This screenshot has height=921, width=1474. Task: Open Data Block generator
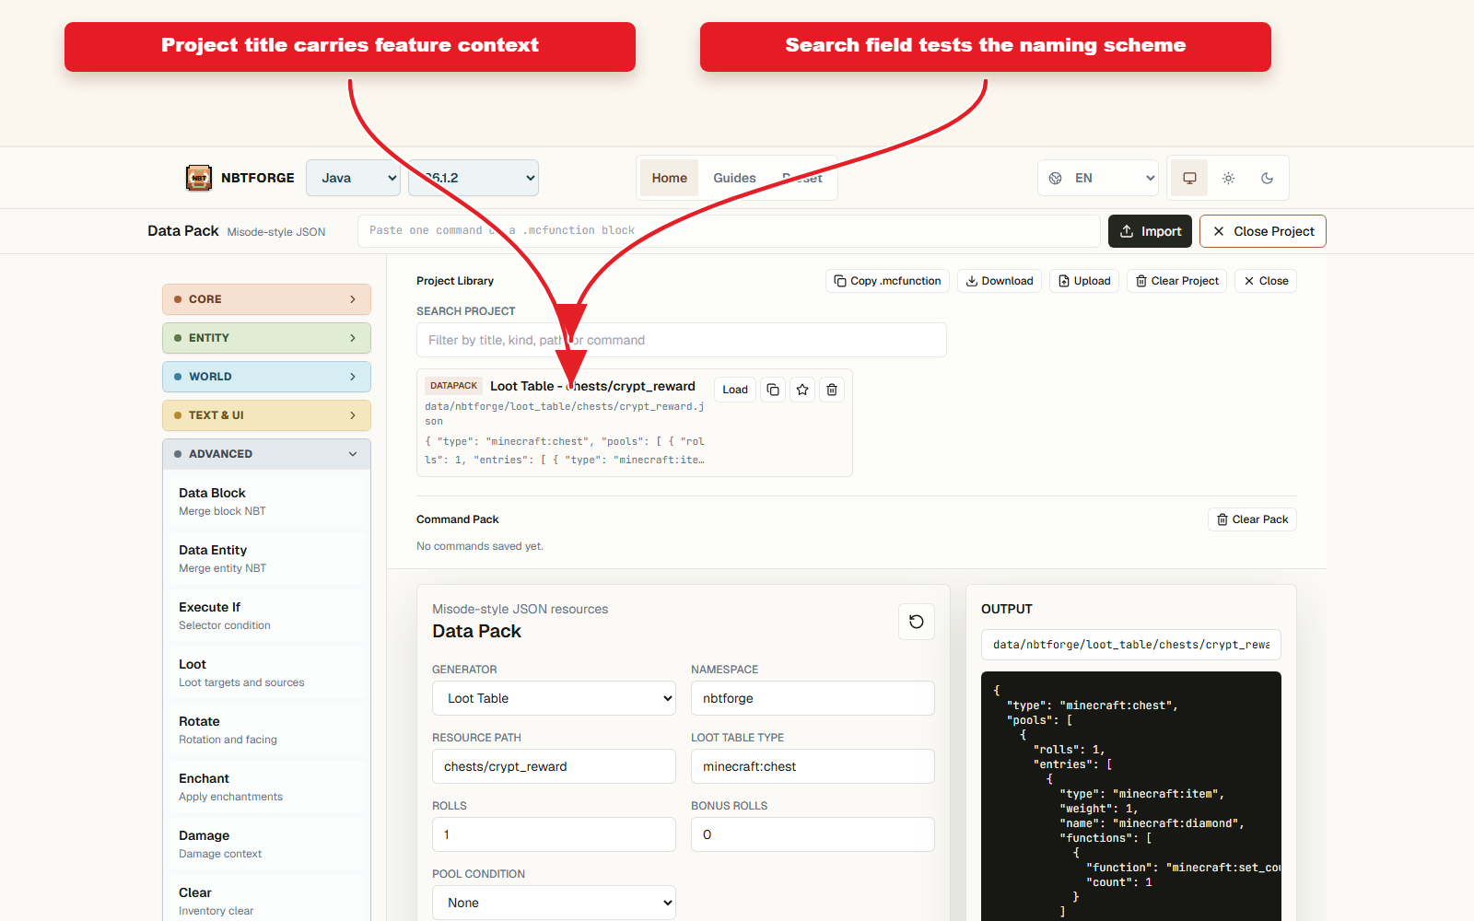coord(266,501)
